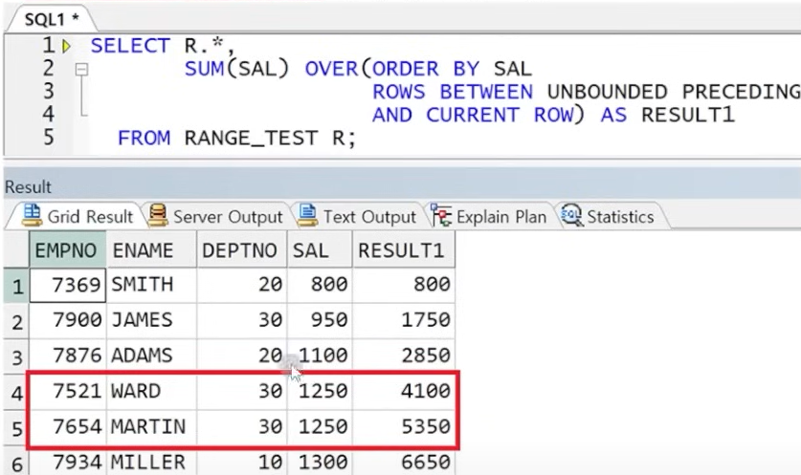Select row number 1 header
Image resolution: width=801 pixels, height=475 pixels.
(x=16, y=286)
